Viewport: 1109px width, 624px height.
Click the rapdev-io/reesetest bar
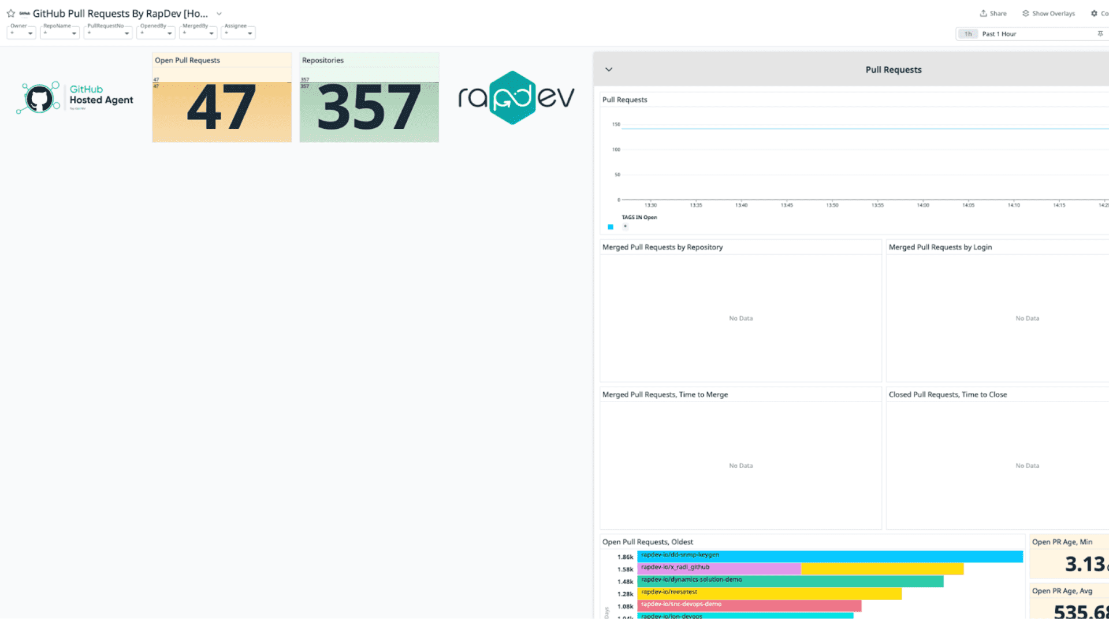769,593
